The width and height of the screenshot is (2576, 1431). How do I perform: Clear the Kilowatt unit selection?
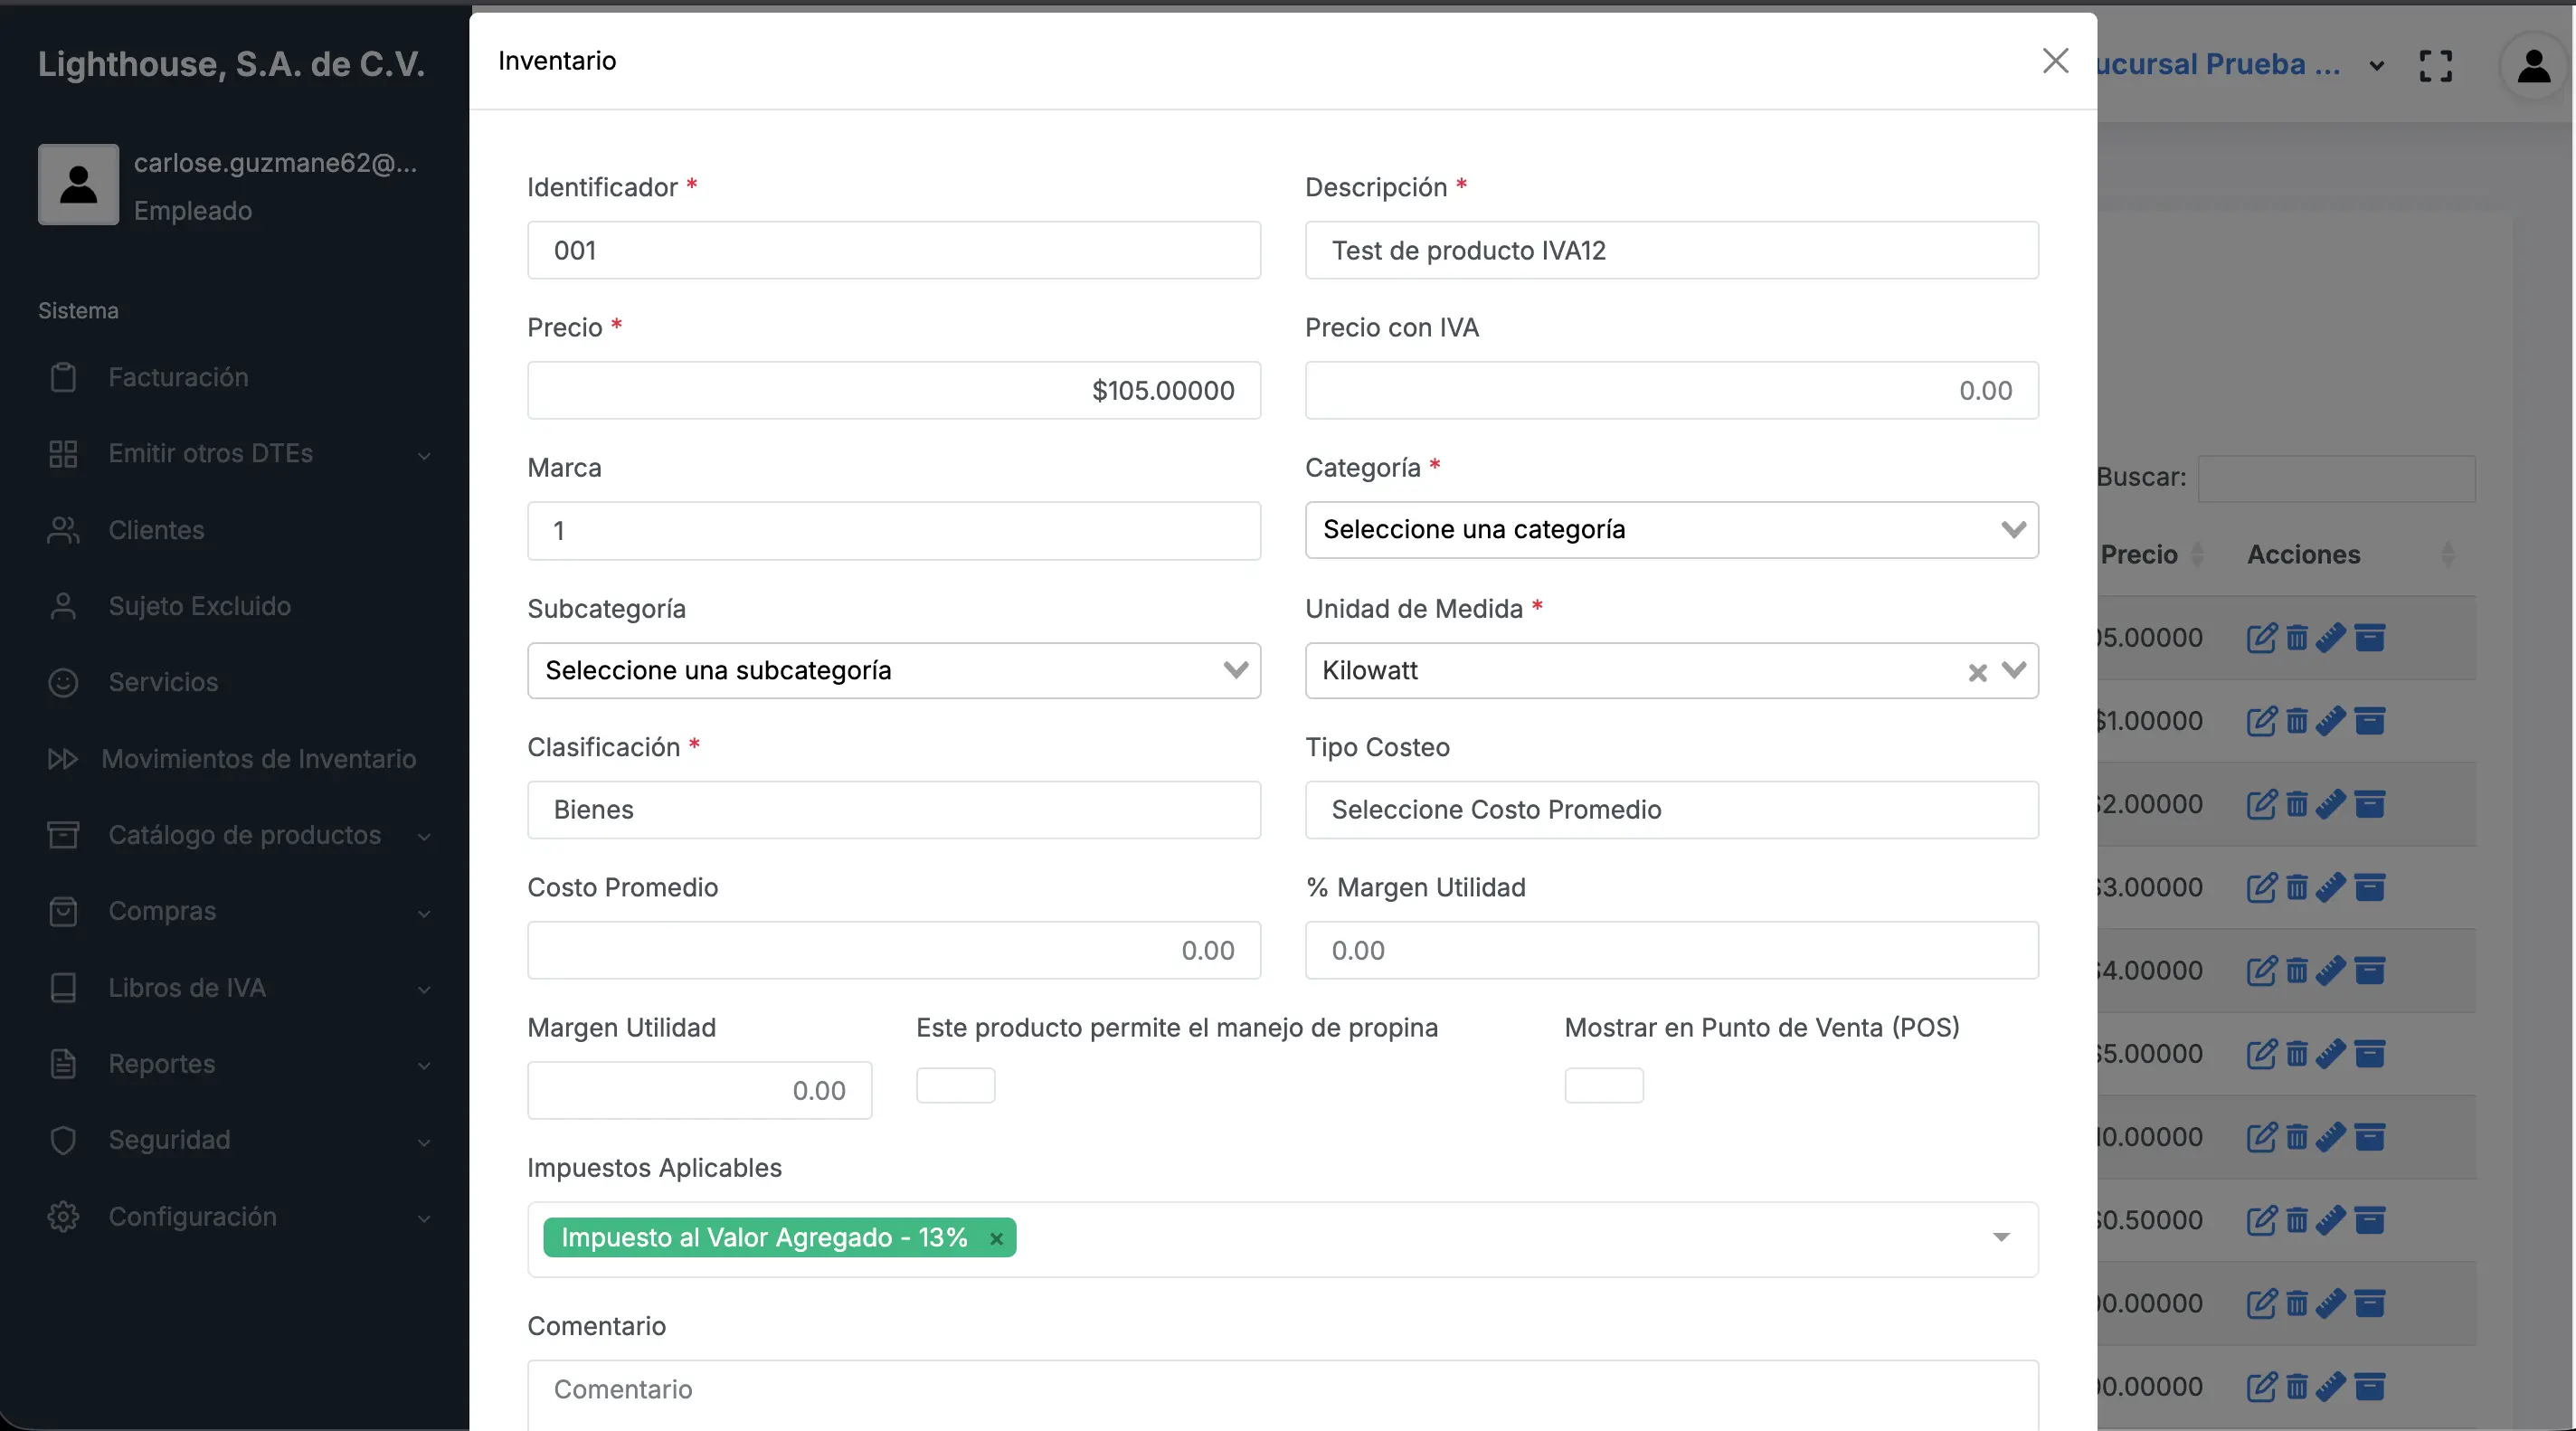1977,672
